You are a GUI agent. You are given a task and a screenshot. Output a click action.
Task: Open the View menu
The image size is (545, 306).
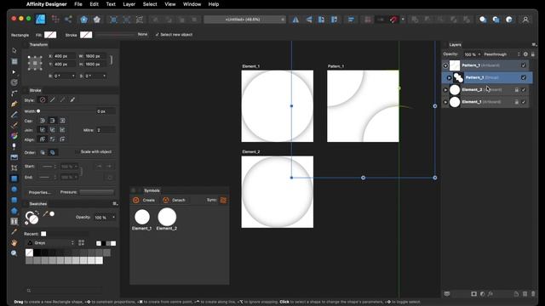coord(170,4)
